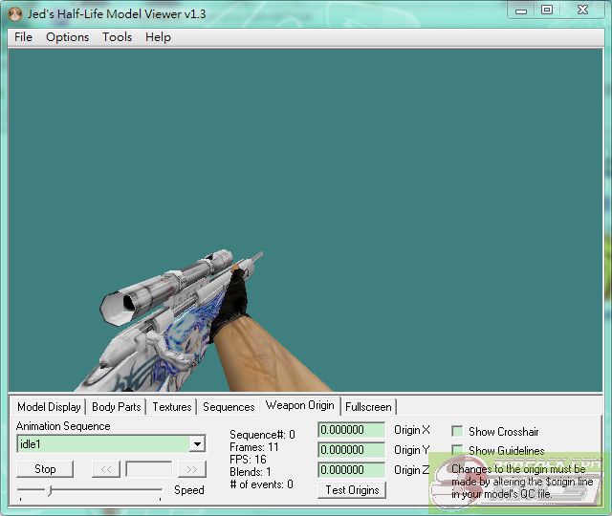The height and width of the screenshot is (516, 612).
Task: Switch to the Body Parts tab
Action: click(117, 407)
